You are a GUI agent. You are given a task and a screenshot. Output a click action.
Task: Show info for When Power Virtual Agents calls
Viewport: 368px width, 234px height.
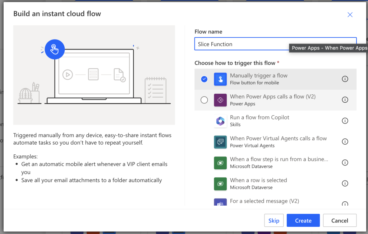tap(345, 142)
